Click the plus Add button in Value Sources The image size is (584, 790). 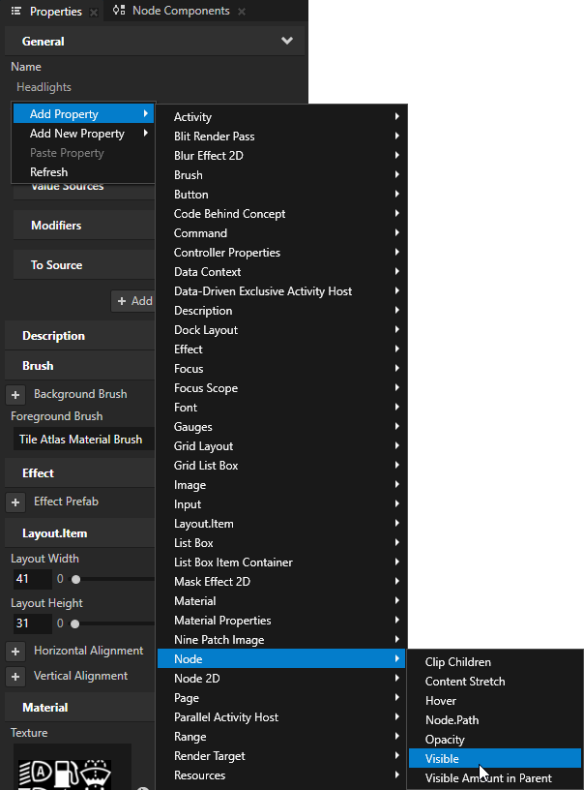[132, 301]
